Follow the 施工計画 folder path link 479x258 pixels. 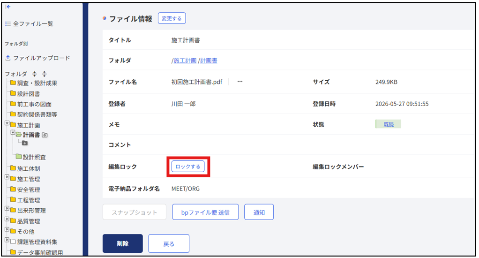click(x=185, y=61)
